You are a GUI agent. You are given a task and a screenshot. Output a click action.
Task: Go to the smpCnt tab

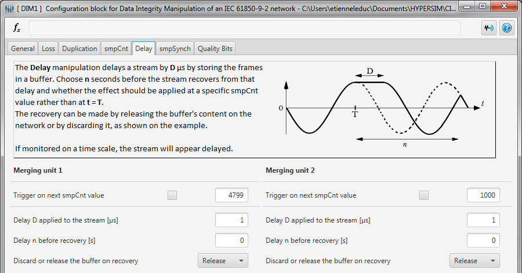[116, 49]
